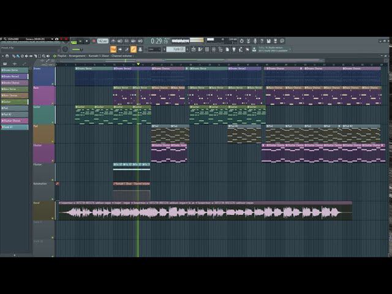
Task: Open the Channel rack view icon
Action: (207, 49)
